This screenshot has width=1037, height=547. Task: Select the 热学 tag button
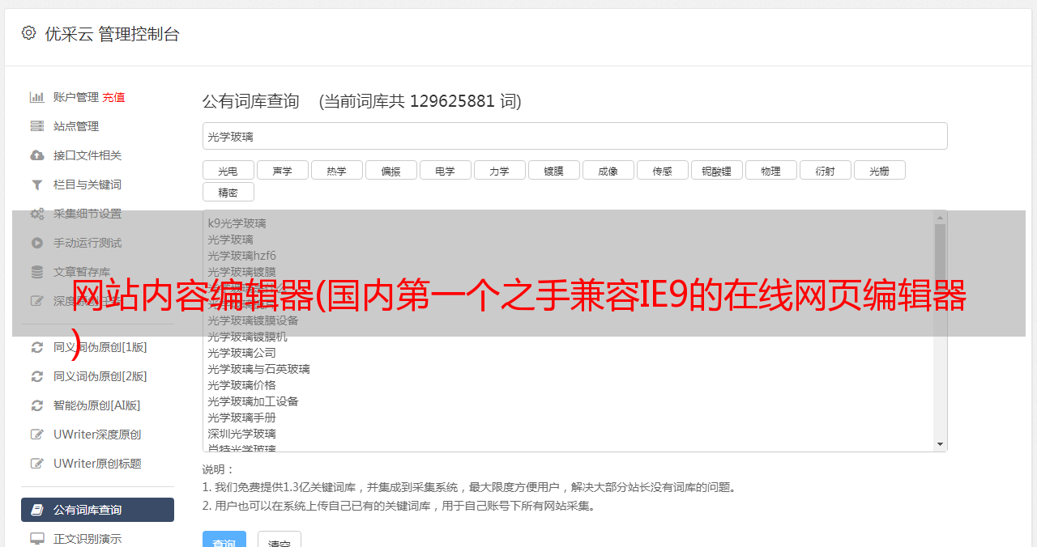[x=337, y=171]
